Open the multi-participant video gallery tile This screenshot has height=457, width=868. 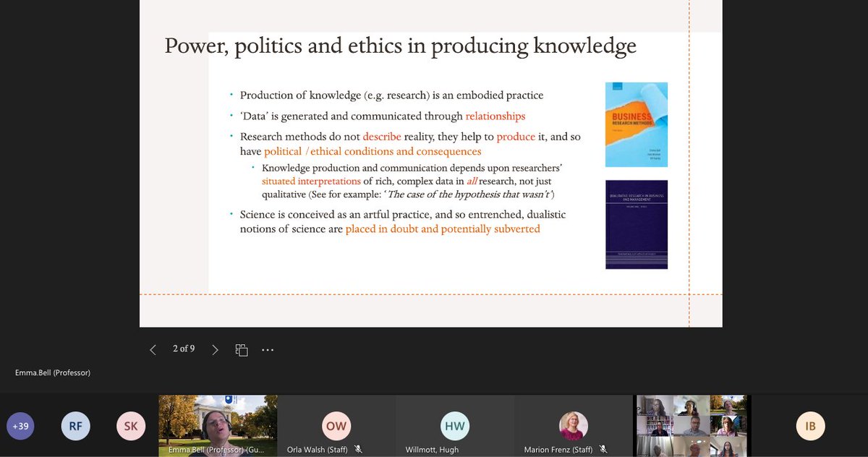point(692,426)
